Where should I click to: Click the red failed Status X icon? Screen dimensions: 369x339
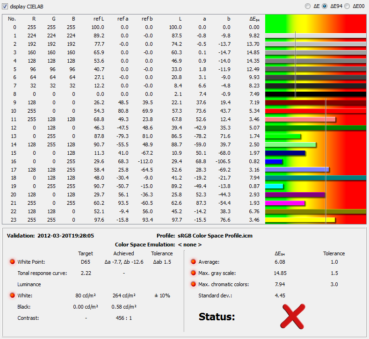coord(292,315)
